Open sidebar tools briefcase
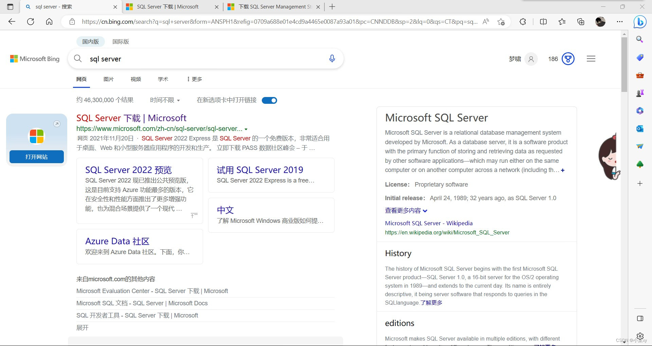 coord(640,75)
